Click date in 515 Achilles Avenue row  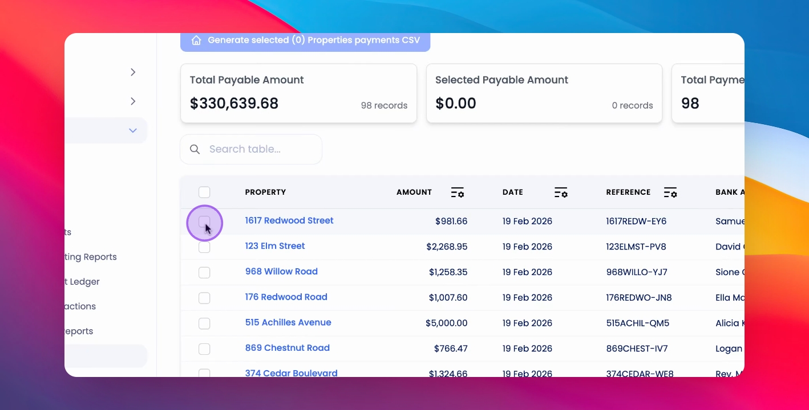point(527,323)
